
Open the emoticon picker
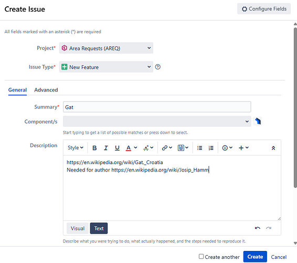[227, 148]
